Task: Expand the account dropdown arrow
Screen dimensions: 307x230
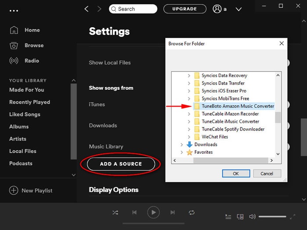Action: [x=239, y=9]
